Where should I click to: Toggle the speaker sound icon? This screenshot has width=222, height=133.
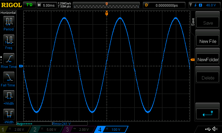pyautogui.click(x=215, y=129)
